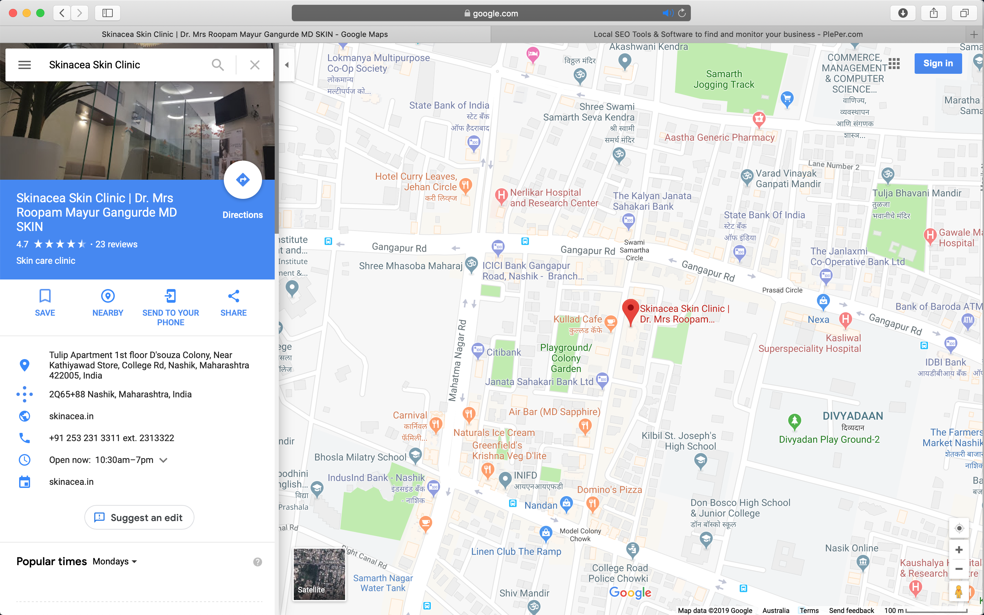
Task: Click the Naturals Ice Cream restaurant marker
Action: tap(469, 415)
